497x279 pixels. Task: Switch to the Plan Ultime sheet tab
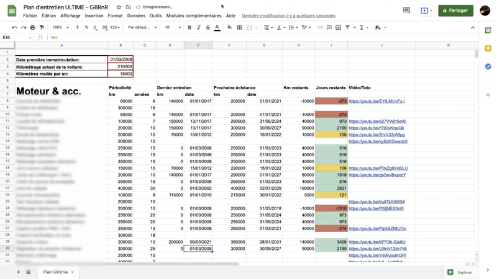(x=55, y=272)
